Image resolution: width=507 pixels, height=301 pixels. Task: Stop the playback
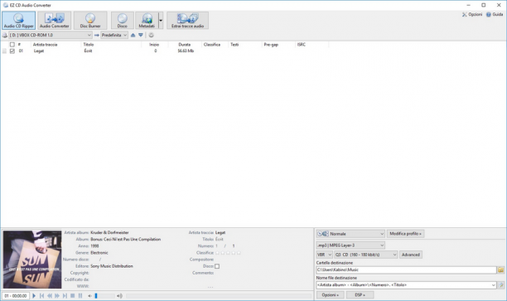[x=73, y=295]
